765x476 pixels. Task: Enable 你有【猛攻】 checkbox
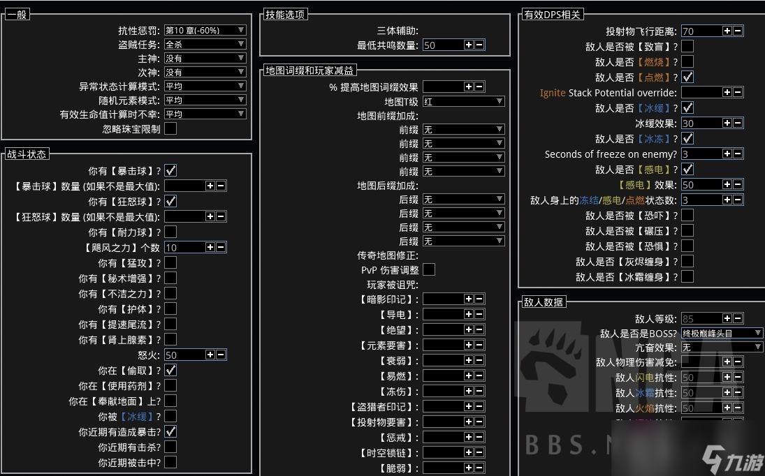pos(170,262)
